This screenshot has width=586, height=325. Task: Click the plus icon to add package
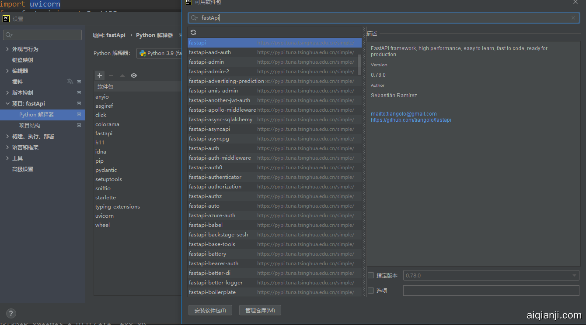[100, 75]
